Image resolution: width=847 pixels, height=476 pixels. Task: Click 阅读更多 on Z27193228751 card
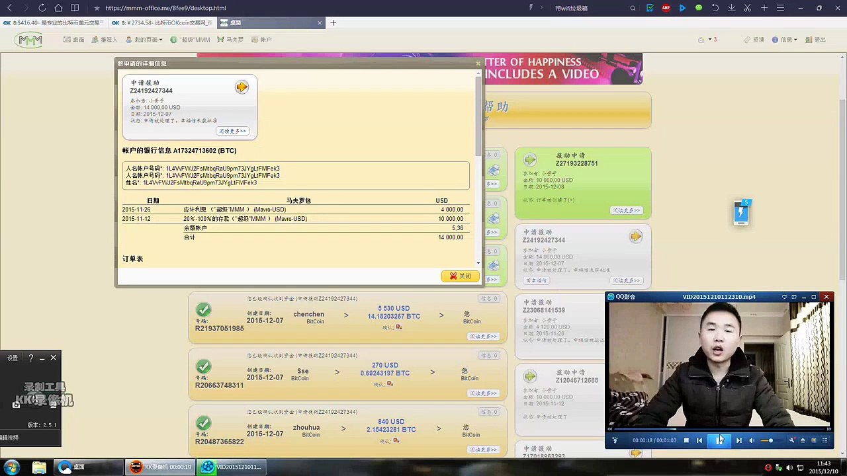click(x=625, y=210)
